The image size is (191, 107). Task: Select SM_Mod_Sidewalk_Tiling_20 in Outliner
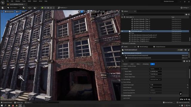[x=142, y=25]
